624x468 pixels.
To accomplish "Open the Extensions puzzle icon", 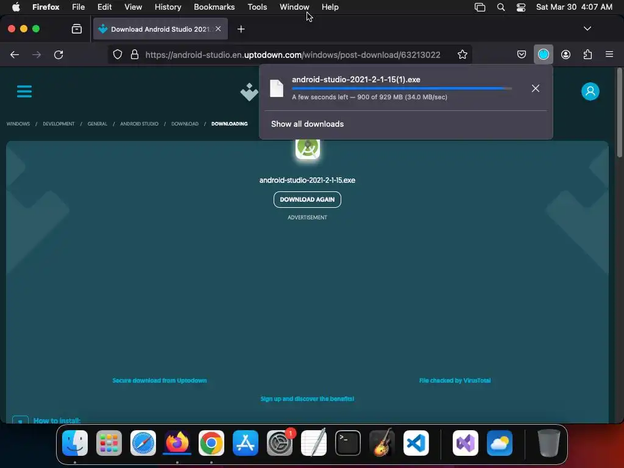I will click(587, 54).
